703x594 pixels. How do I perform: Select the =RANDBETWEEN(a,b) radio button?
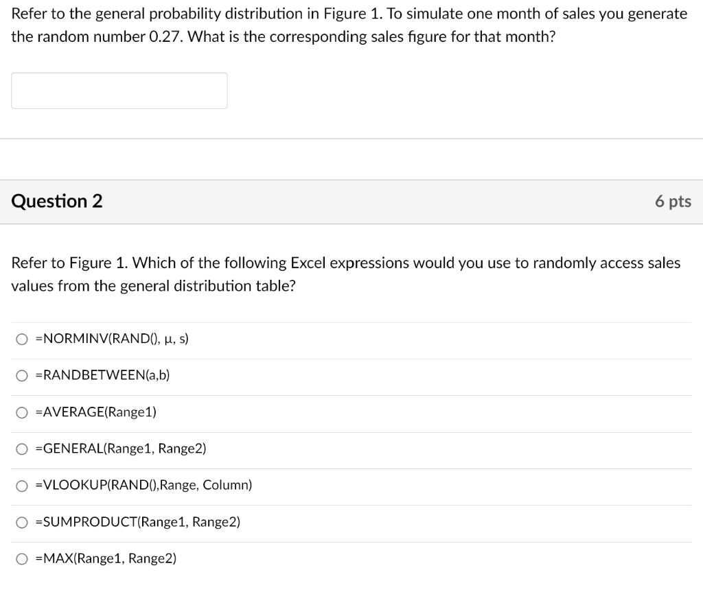[21, 376]
